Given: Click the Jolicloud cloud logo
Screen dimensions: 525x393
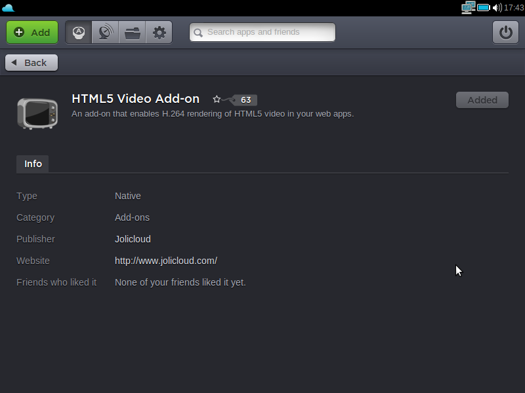Looking at the screenshot, I should pyautogui.click(x=9, y=8).
